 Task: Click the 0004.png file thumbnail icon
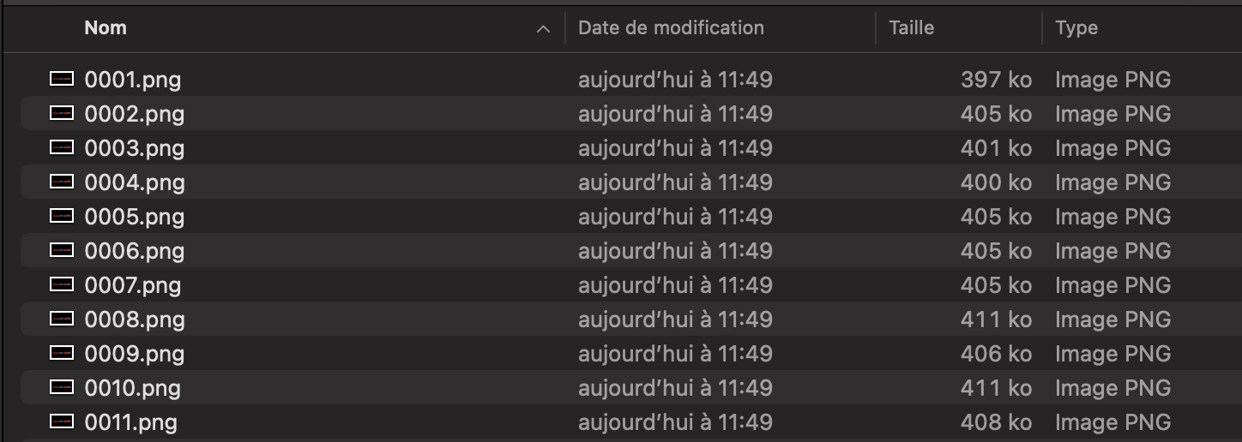[62, 182]
